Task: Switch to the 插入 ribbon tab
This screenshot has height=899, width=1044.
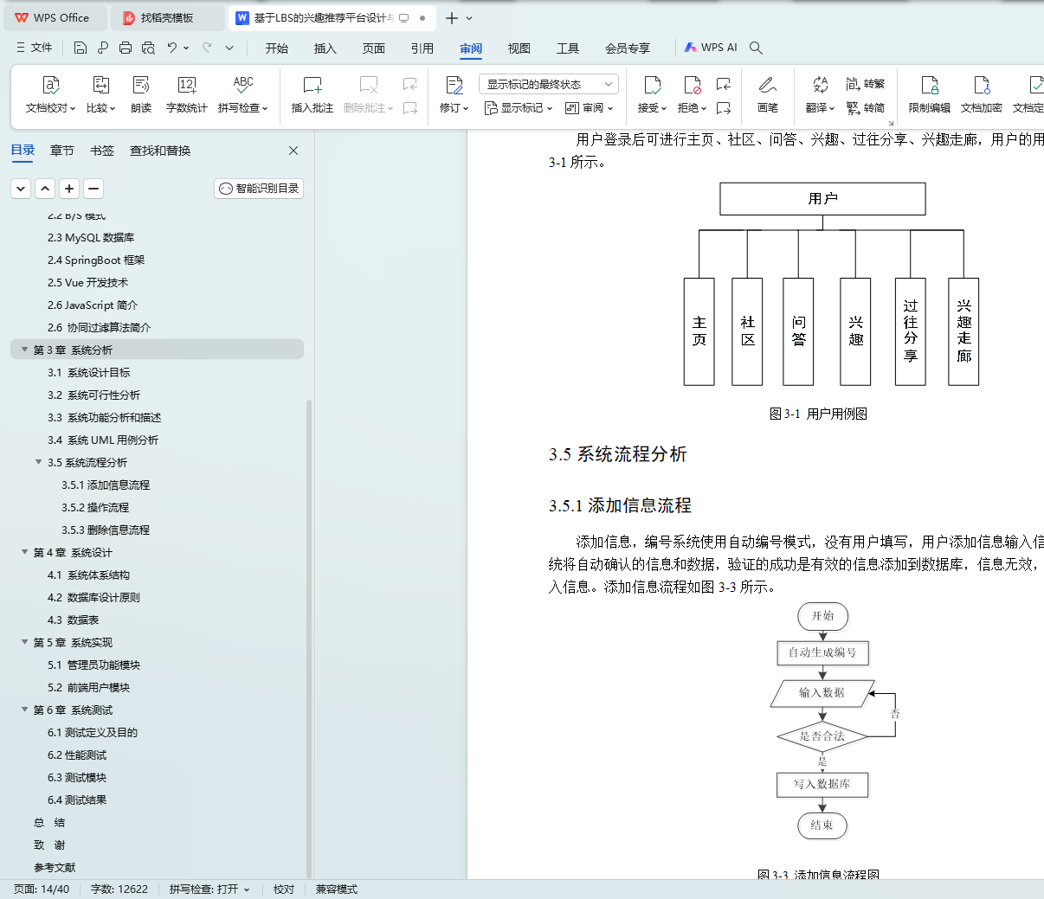Action: point(325,48)
